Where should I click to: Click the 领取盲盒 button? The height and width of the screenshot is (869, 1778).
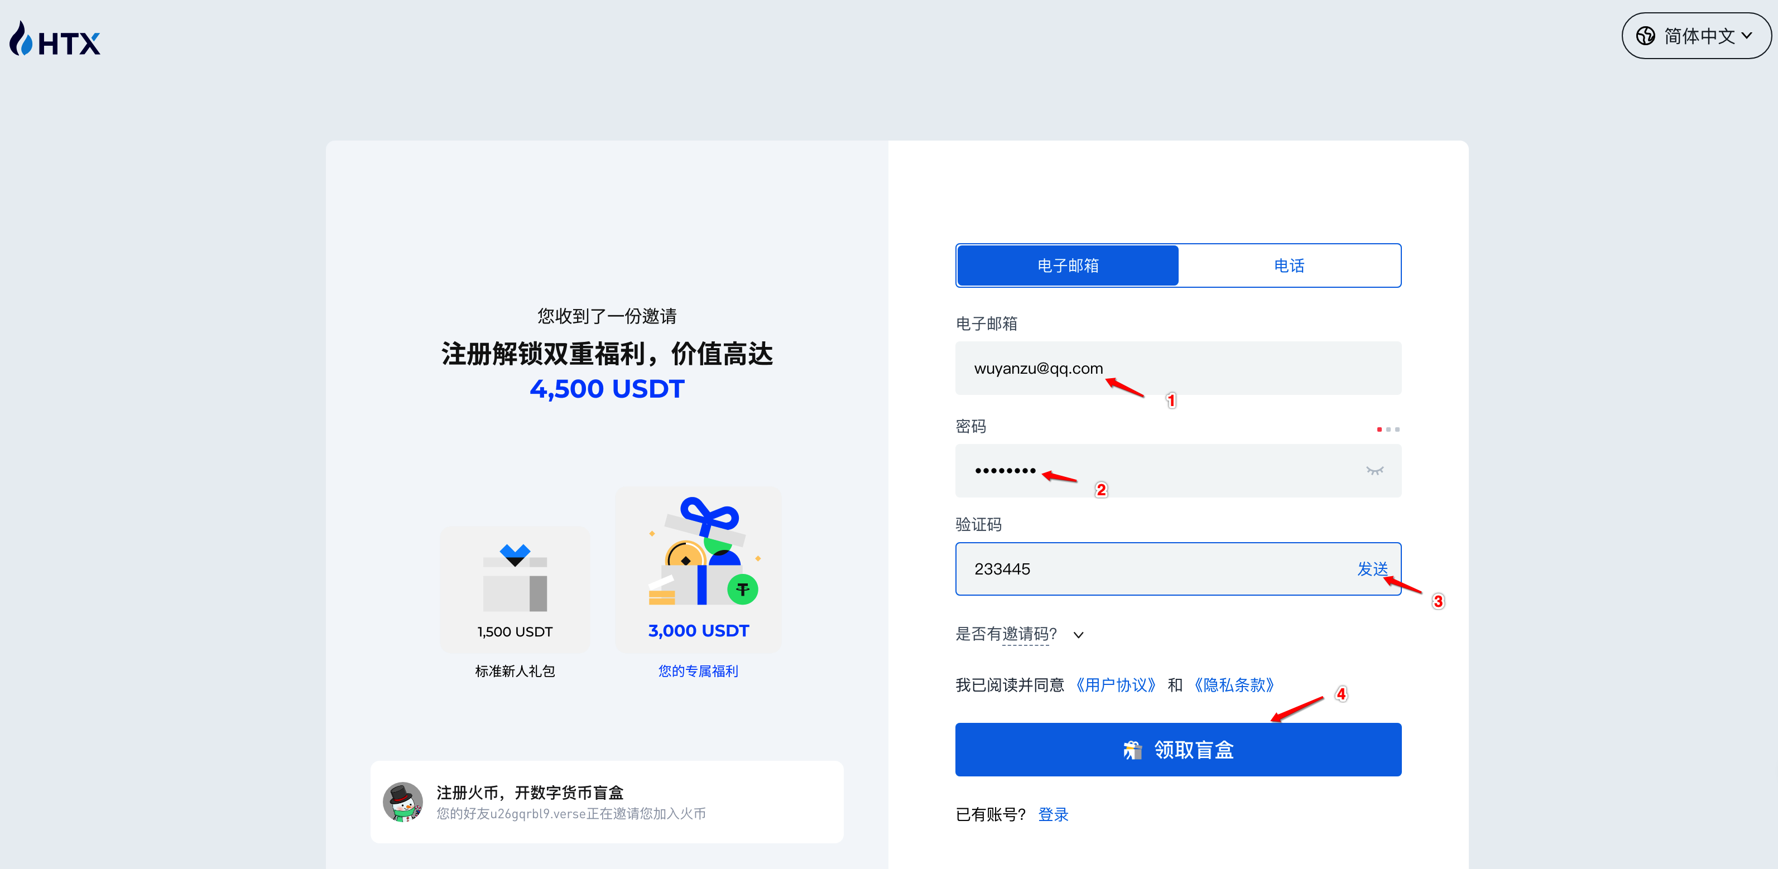pos(1178,749)
